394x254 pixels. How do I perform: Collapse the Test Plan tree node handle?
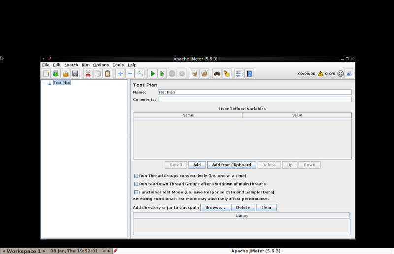(x=44, y=83)
